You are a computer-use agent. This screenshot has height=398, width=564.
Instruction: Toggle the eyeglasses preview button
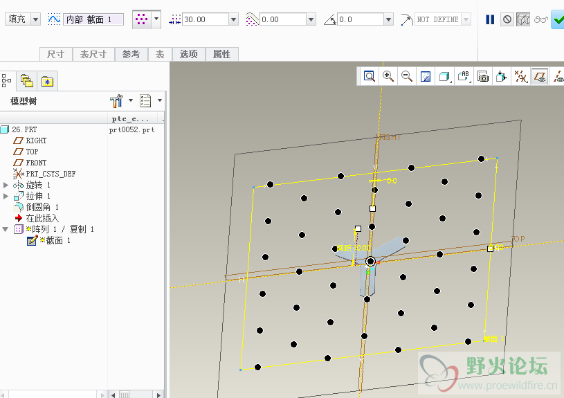tap(540, 20)
